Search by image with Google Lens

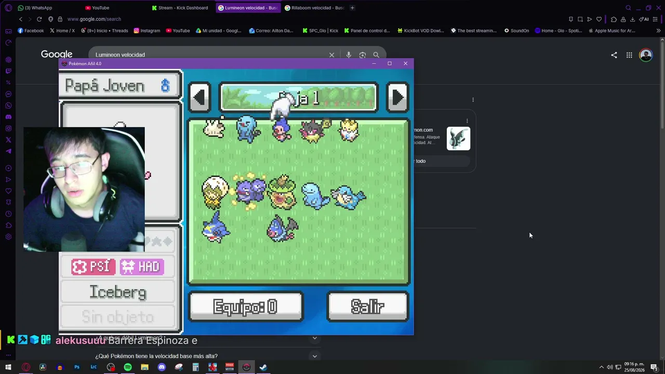[x=363, y=55]
